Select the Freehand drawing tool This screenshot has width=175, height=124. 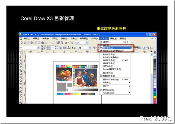[x=21, y=67]
